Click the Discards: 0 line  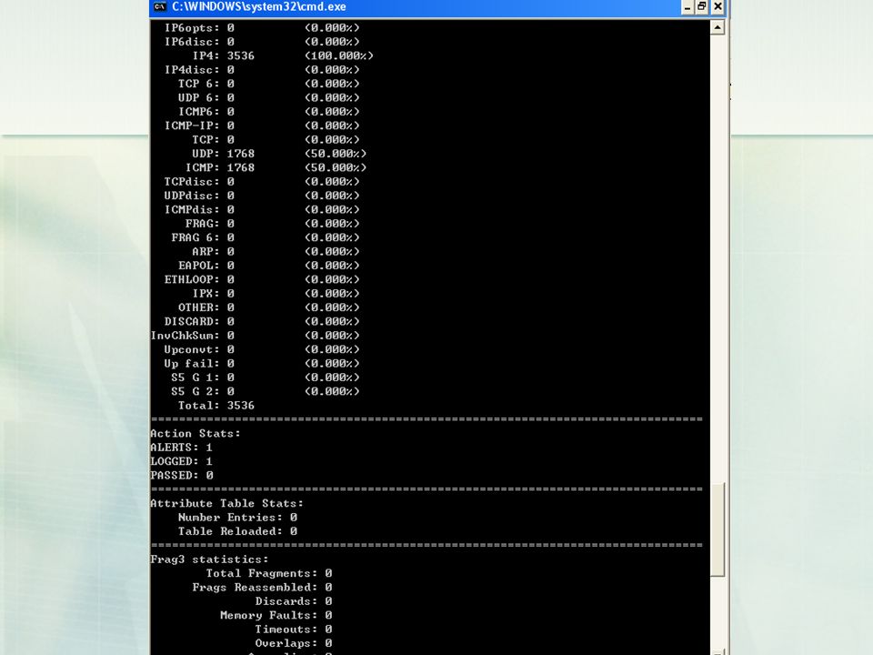tap(294, 601)
